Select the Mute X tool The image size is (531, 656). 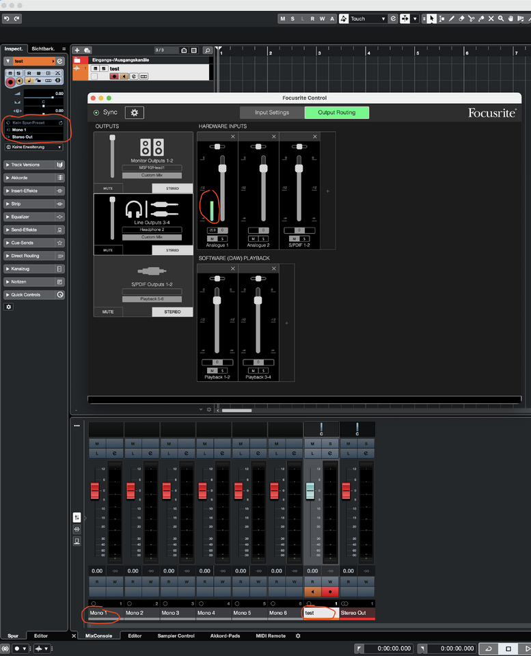(491, 18)
